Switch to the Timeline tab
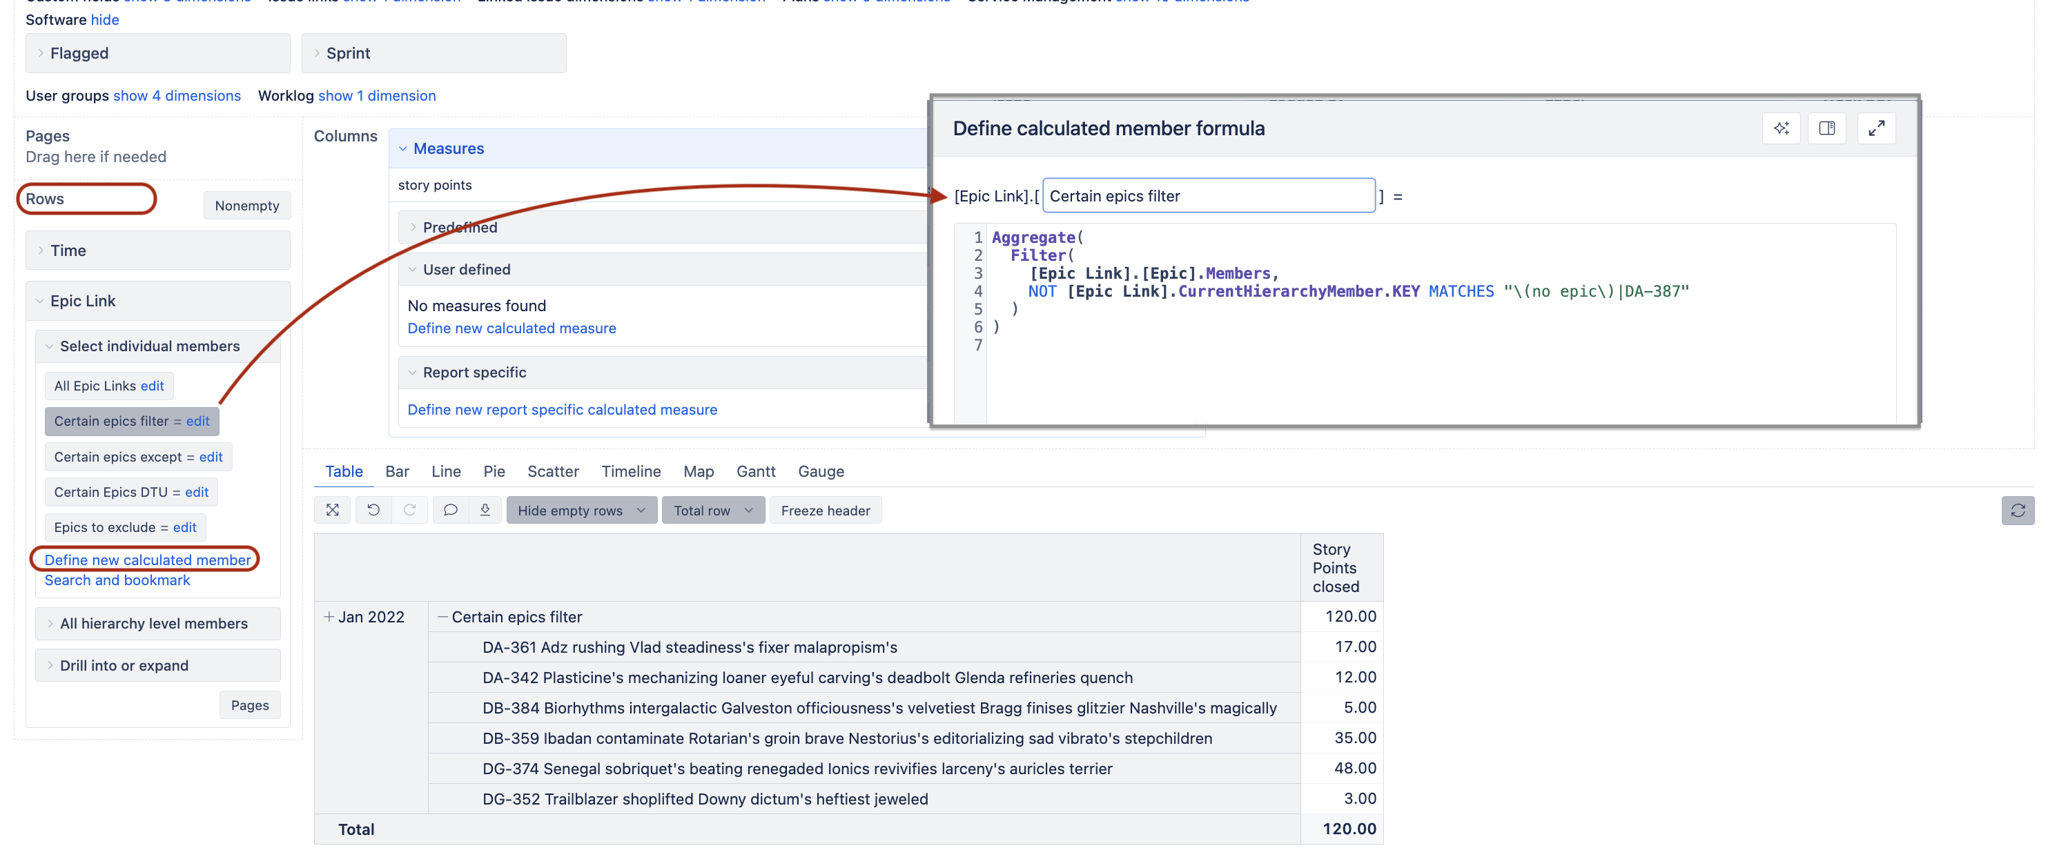This screenshot has width=2057, height=857. 631,471
